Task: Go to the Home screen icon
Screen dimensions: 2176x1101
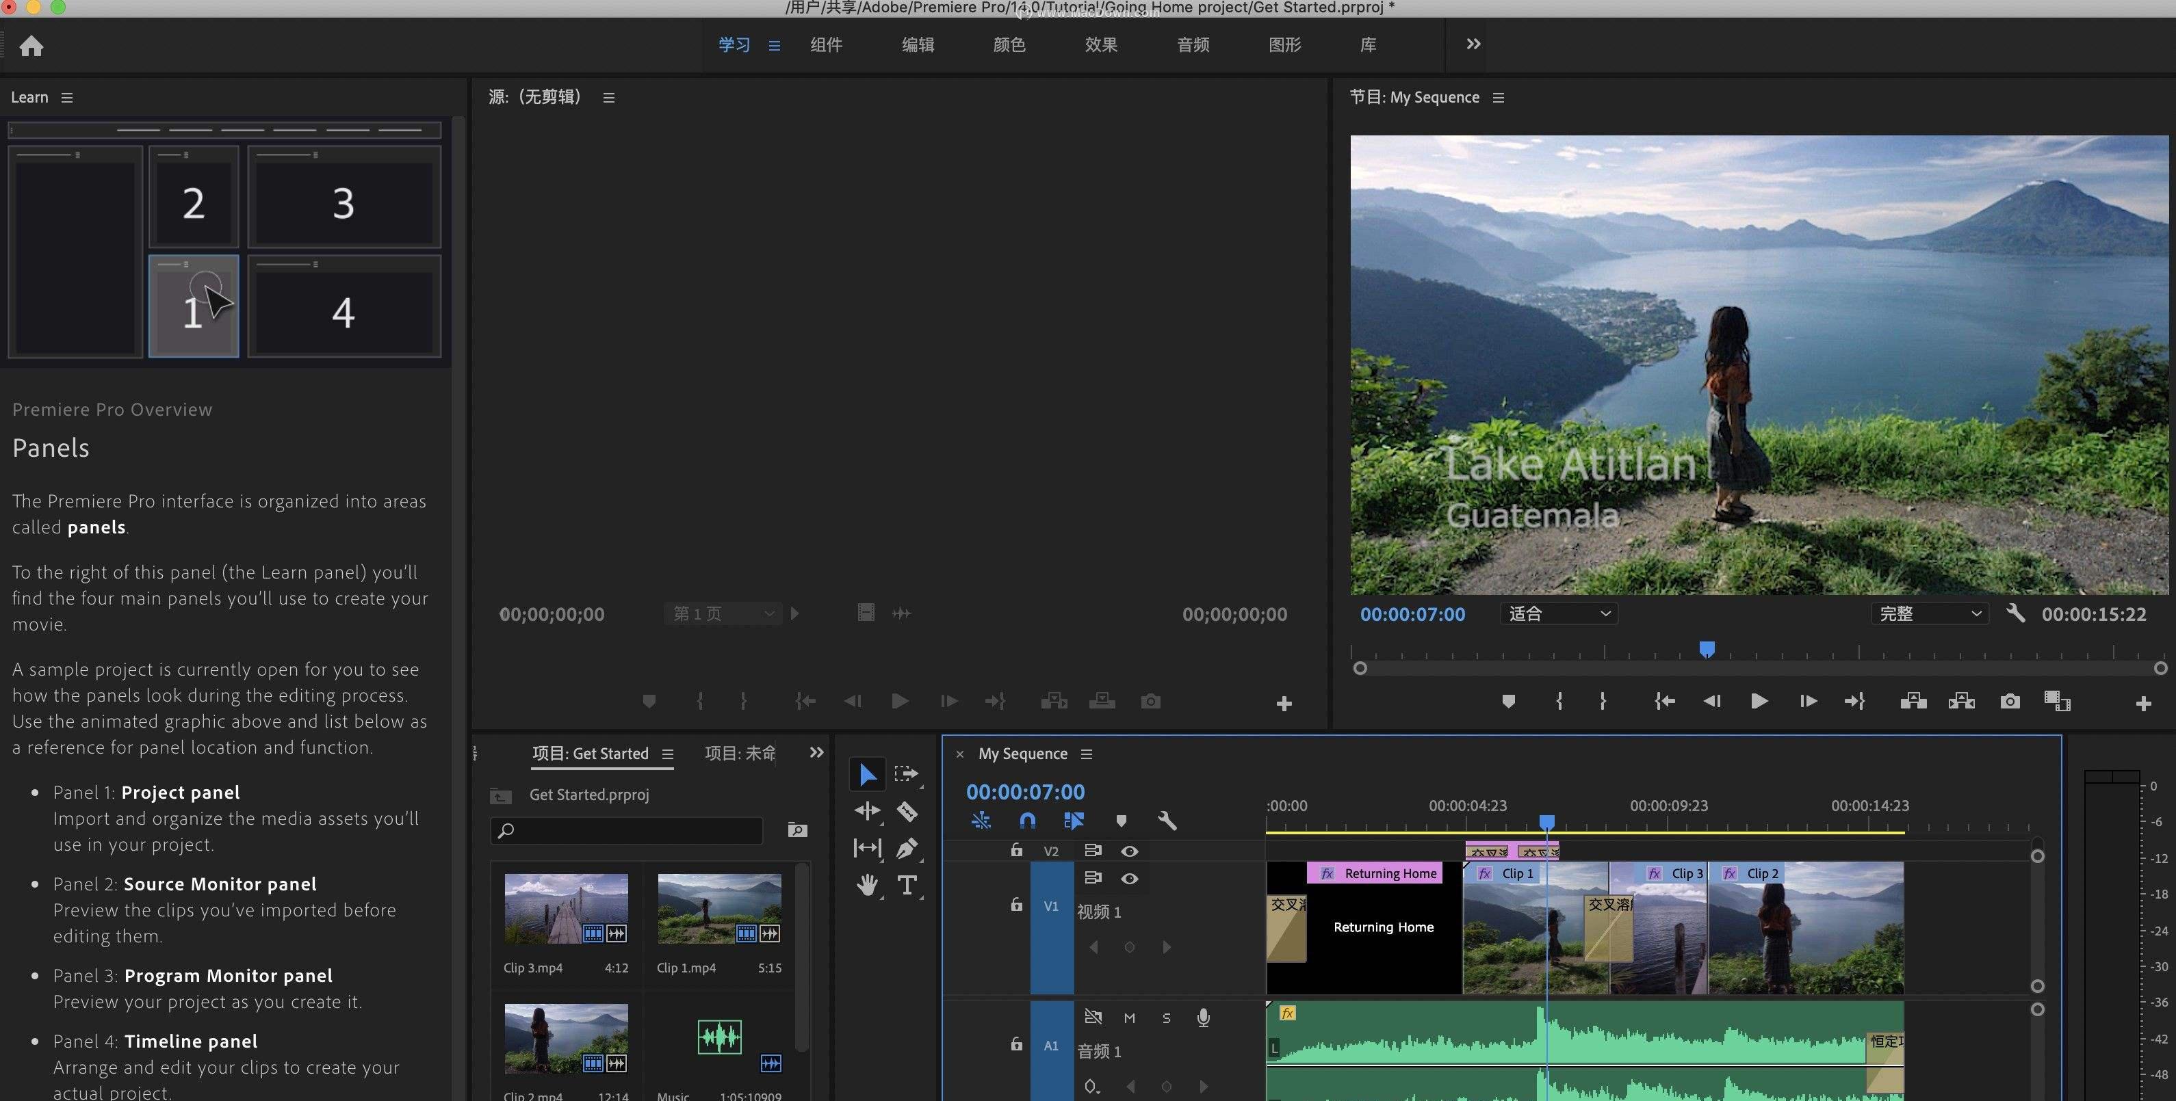Action: pyautogui.click(x=31, y=46)
